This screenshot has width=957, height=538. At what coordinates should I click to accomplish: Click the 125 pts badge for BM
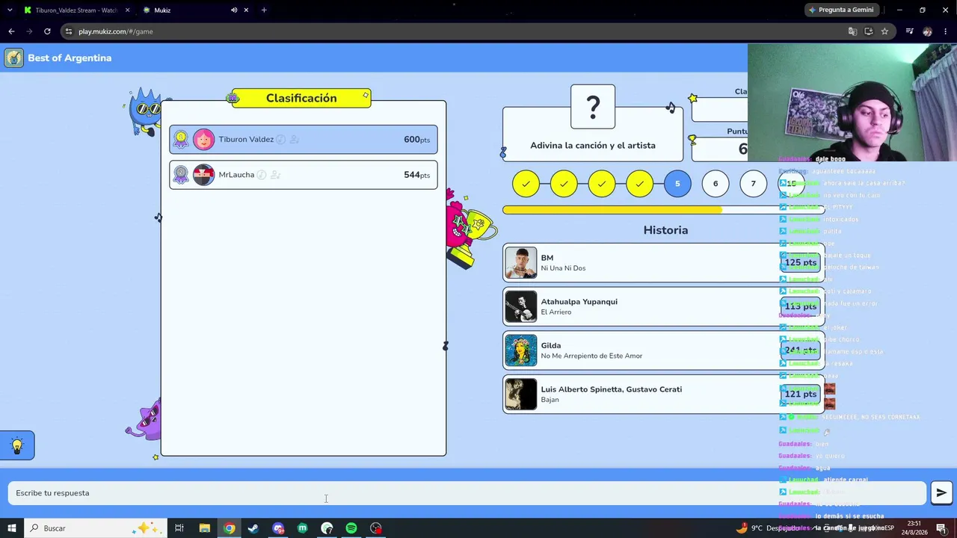tap(800, 263)
